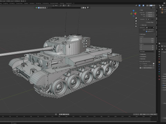Open the pivot point selector
This screenshot has width=166, height=124.
coord(61,6)
